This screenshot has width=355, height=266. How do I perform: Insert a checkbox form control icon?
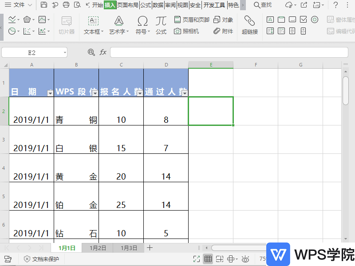coord(303,20)
